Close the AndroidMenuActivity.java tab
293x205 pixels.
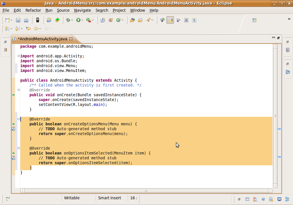(x=71, y=39)
